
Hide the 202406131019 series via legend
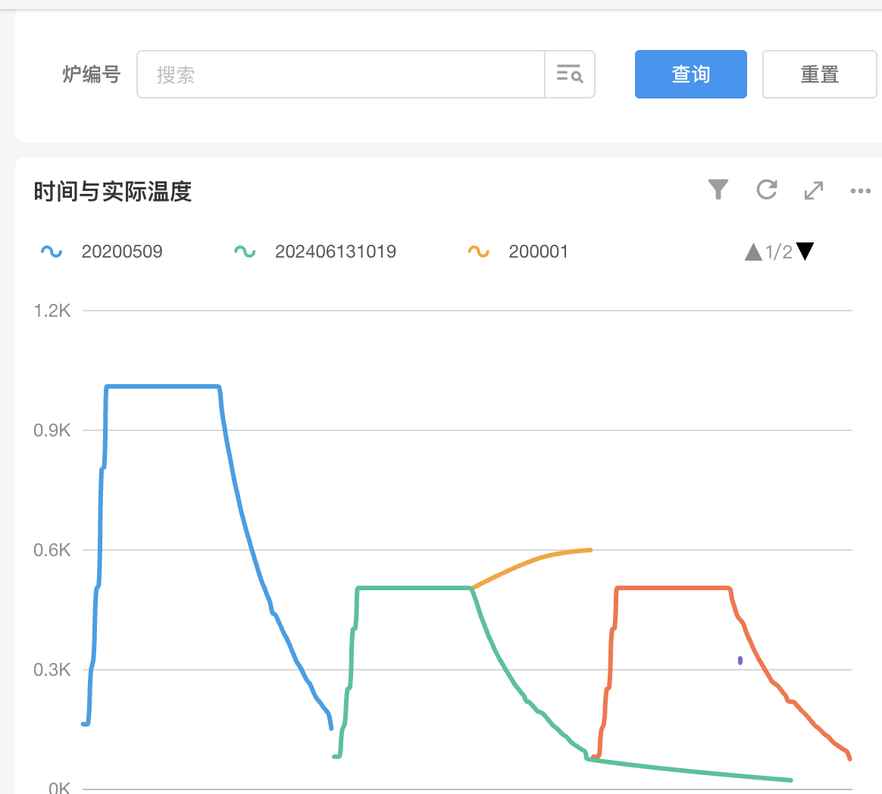335,252
